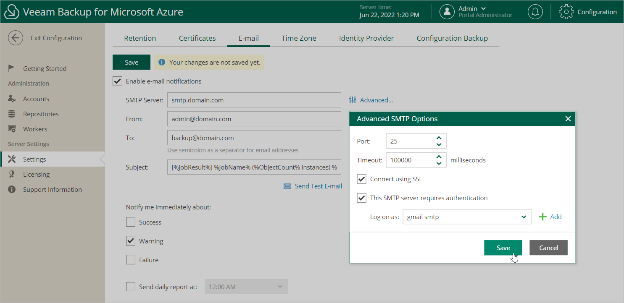The height and width of the screenshot is (303, 624).
Task: Increase the Port value with up arrow
Action: (x=439, y=138)
